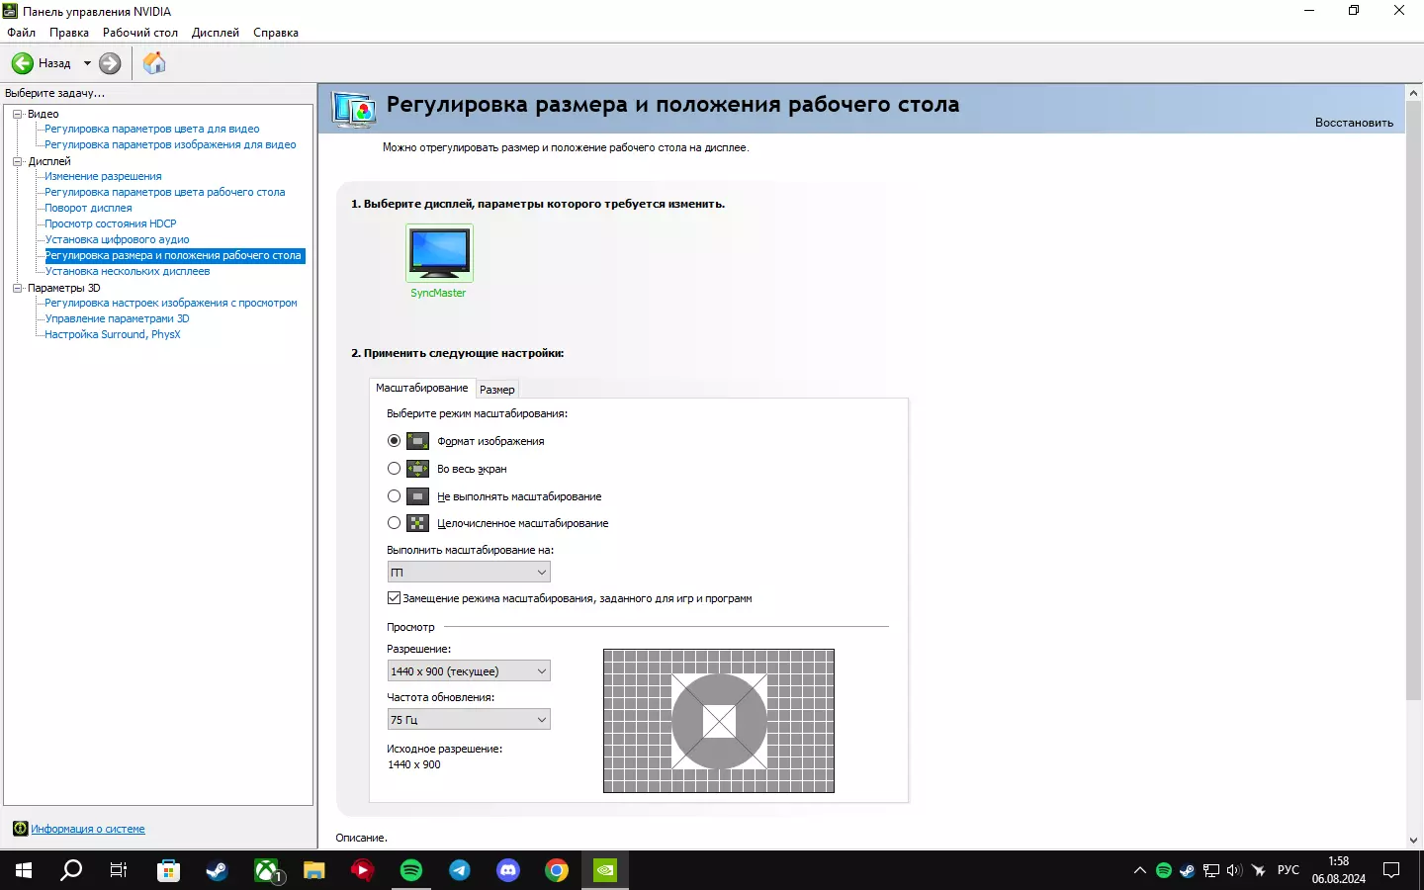The height and width of the screenshot is (890, 1424).
Task: Open the Back button history dropdown arrow
Action: pos(87,63)
